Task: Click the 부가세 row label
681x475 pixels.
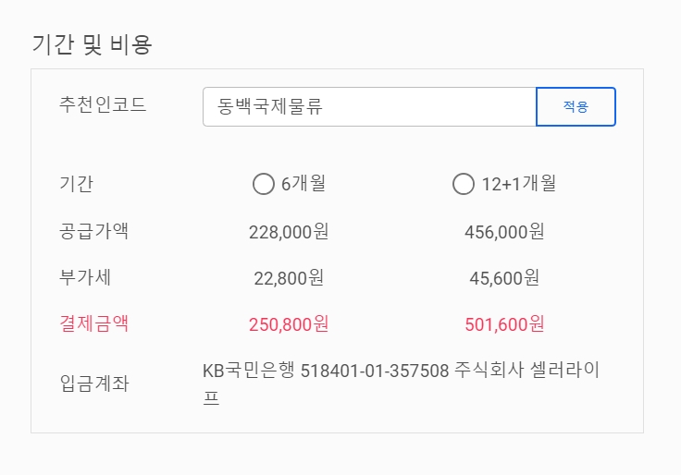Action: click(x=85, y=277)
